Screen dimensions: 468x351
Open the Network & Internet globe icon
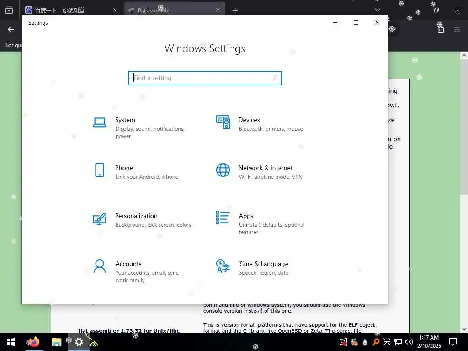pyautogui.click(x=223, y=170)
